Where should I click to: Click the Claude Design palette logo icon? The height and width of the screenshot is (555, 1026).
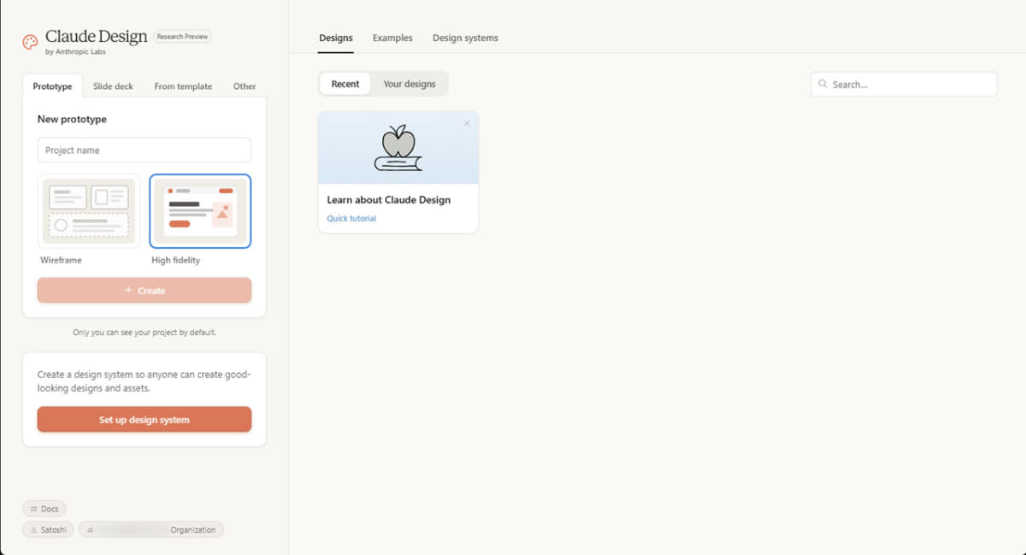(x=31, y=42)
